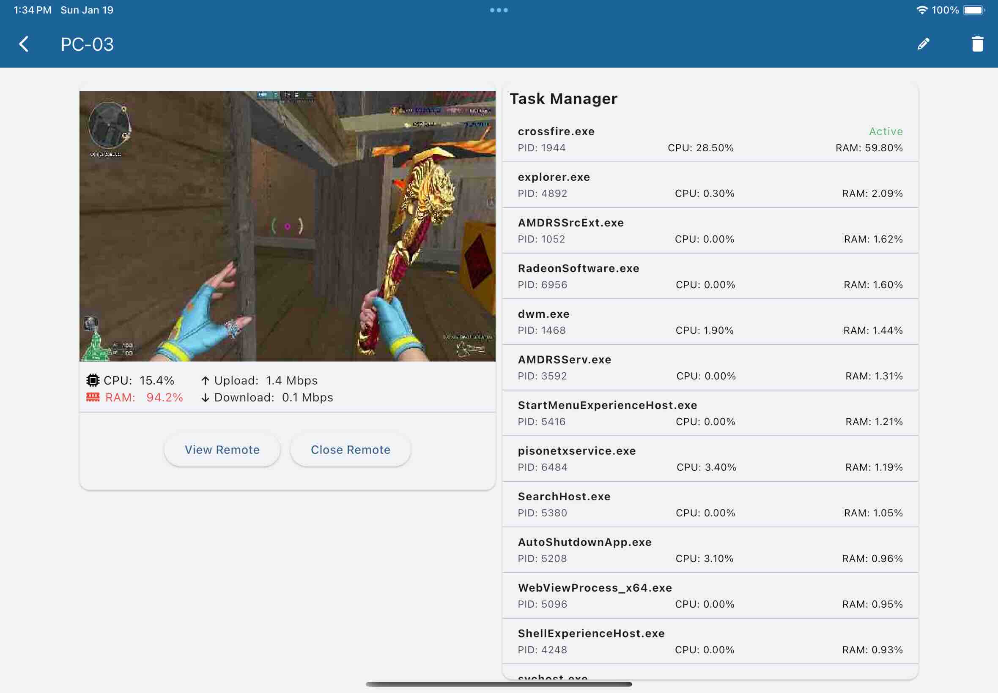This screenshot has height=693, width=998.
Task: Click RAM: 1.05% for SearchHost.exe
Action: click(873, 513)
